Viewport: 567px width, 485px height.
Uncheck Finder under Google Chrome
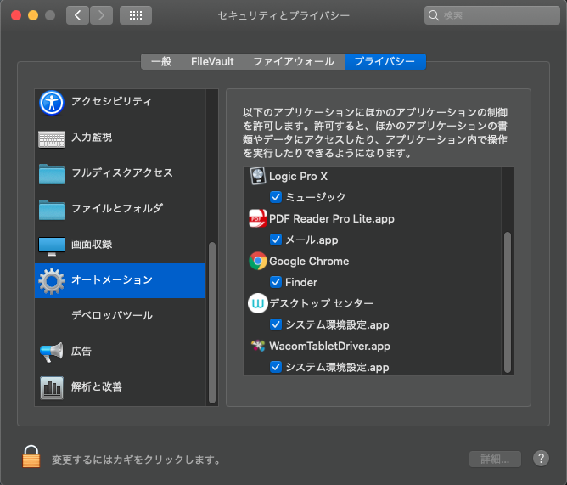276,282
